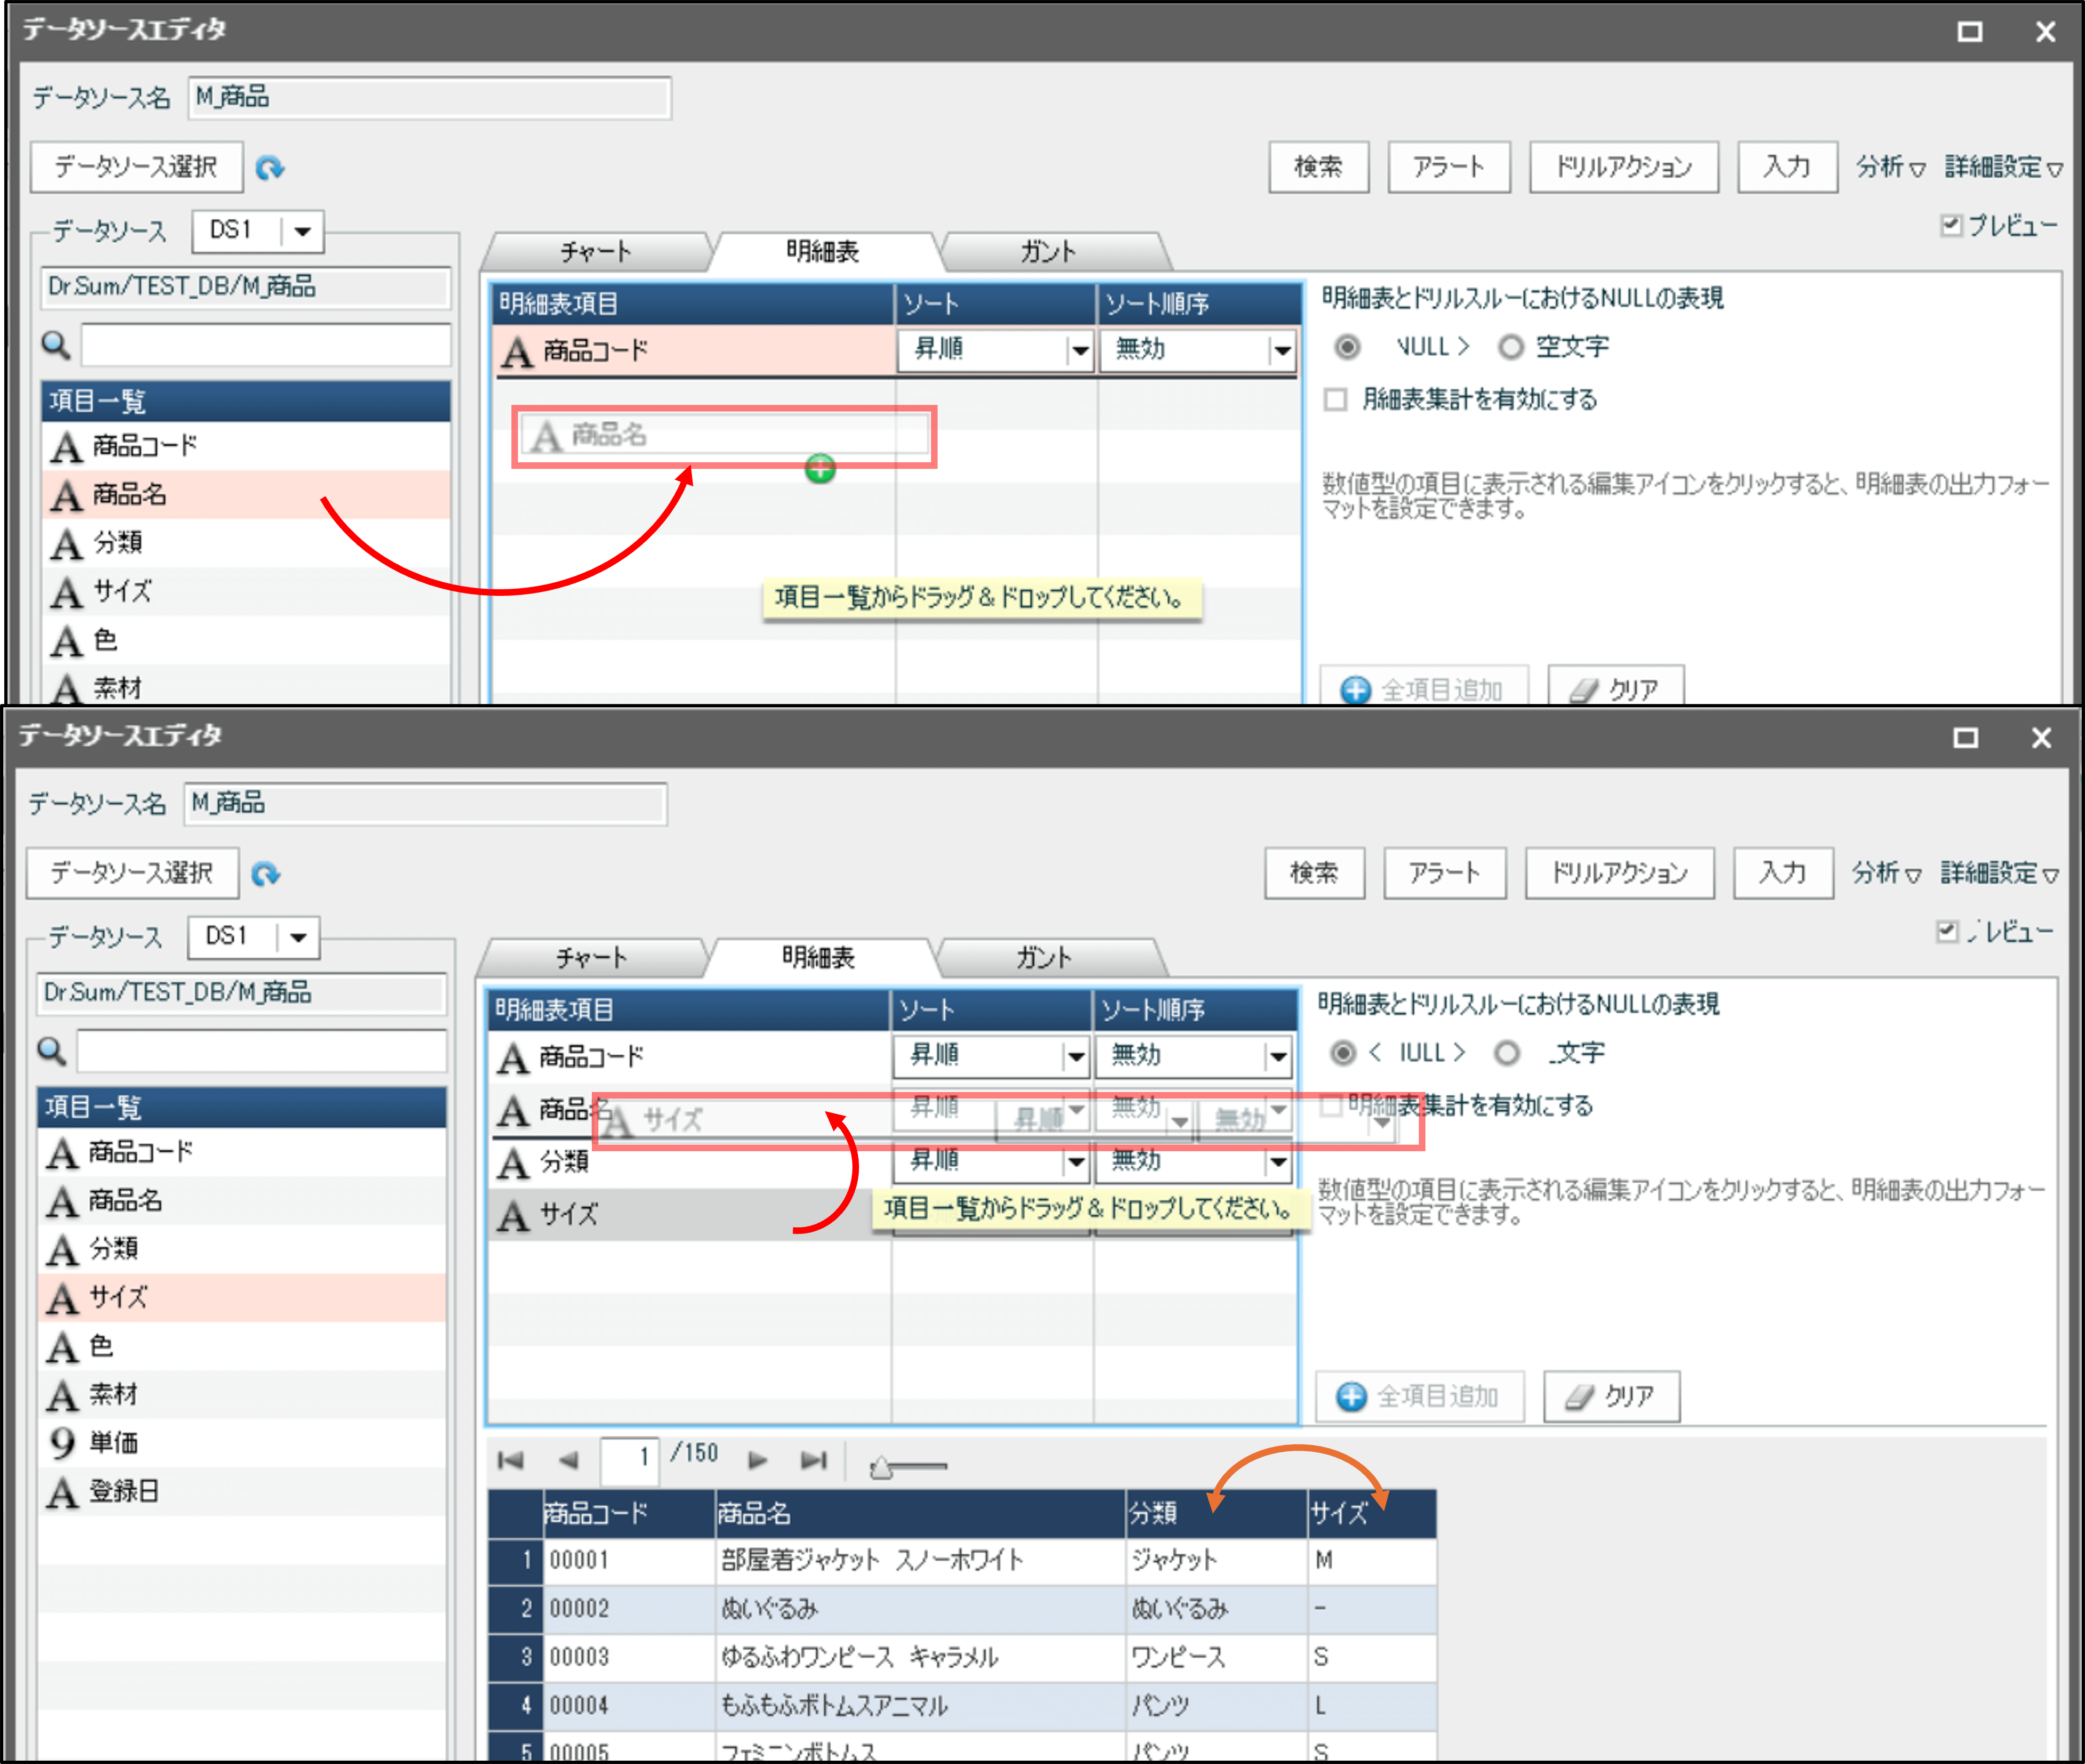
Task: Select the 空文字 radio button in top window
Action: coord(1510,347)
